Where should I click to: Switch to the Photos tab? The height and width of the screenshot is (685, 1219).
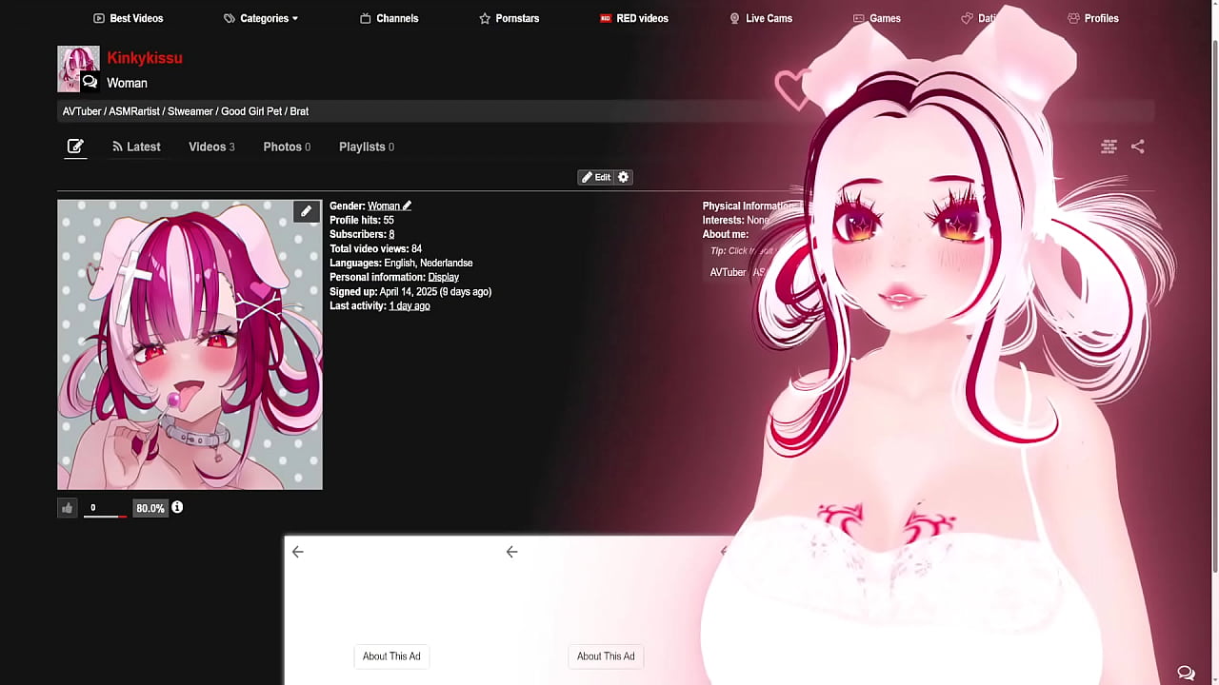tap(287, 147)
